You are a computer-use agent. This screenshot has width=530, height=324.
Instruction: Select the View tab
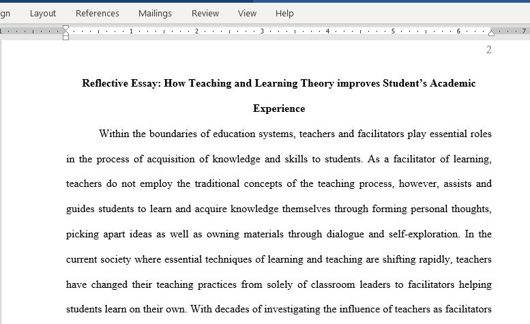pos(247,14)
